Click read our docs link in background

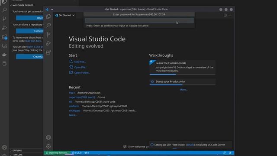33,41
